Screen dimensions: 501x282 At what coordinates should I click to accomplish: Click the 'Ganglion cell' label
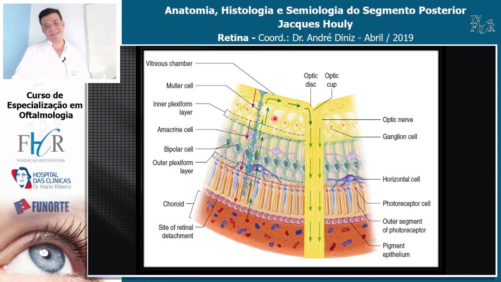click(x=400, y=137)
